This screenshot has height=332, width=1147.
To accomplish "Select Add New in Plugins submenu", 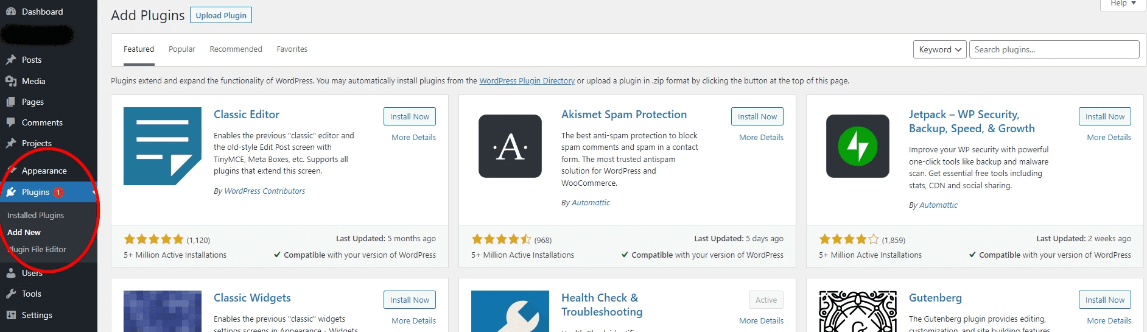I will tap(24, 232).
